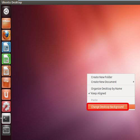Image resolution: width=140 pixels, height=140 pixels.
Task: Open Ubuntu One launcher icon
Action: [6, 95]
